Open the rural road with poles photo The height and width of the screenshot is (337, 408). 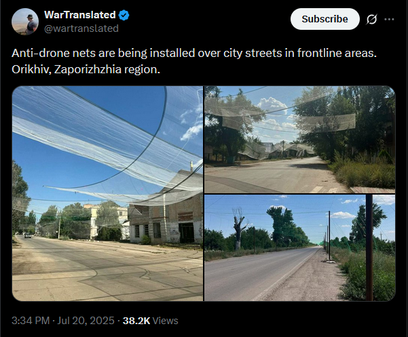click(x=300, y=248)
